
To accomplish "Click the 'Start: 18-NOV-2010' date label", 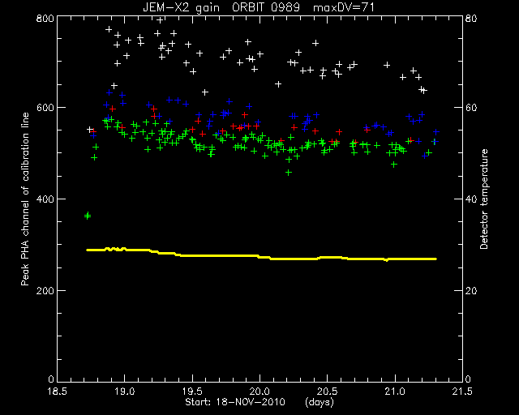I will 235,402.
